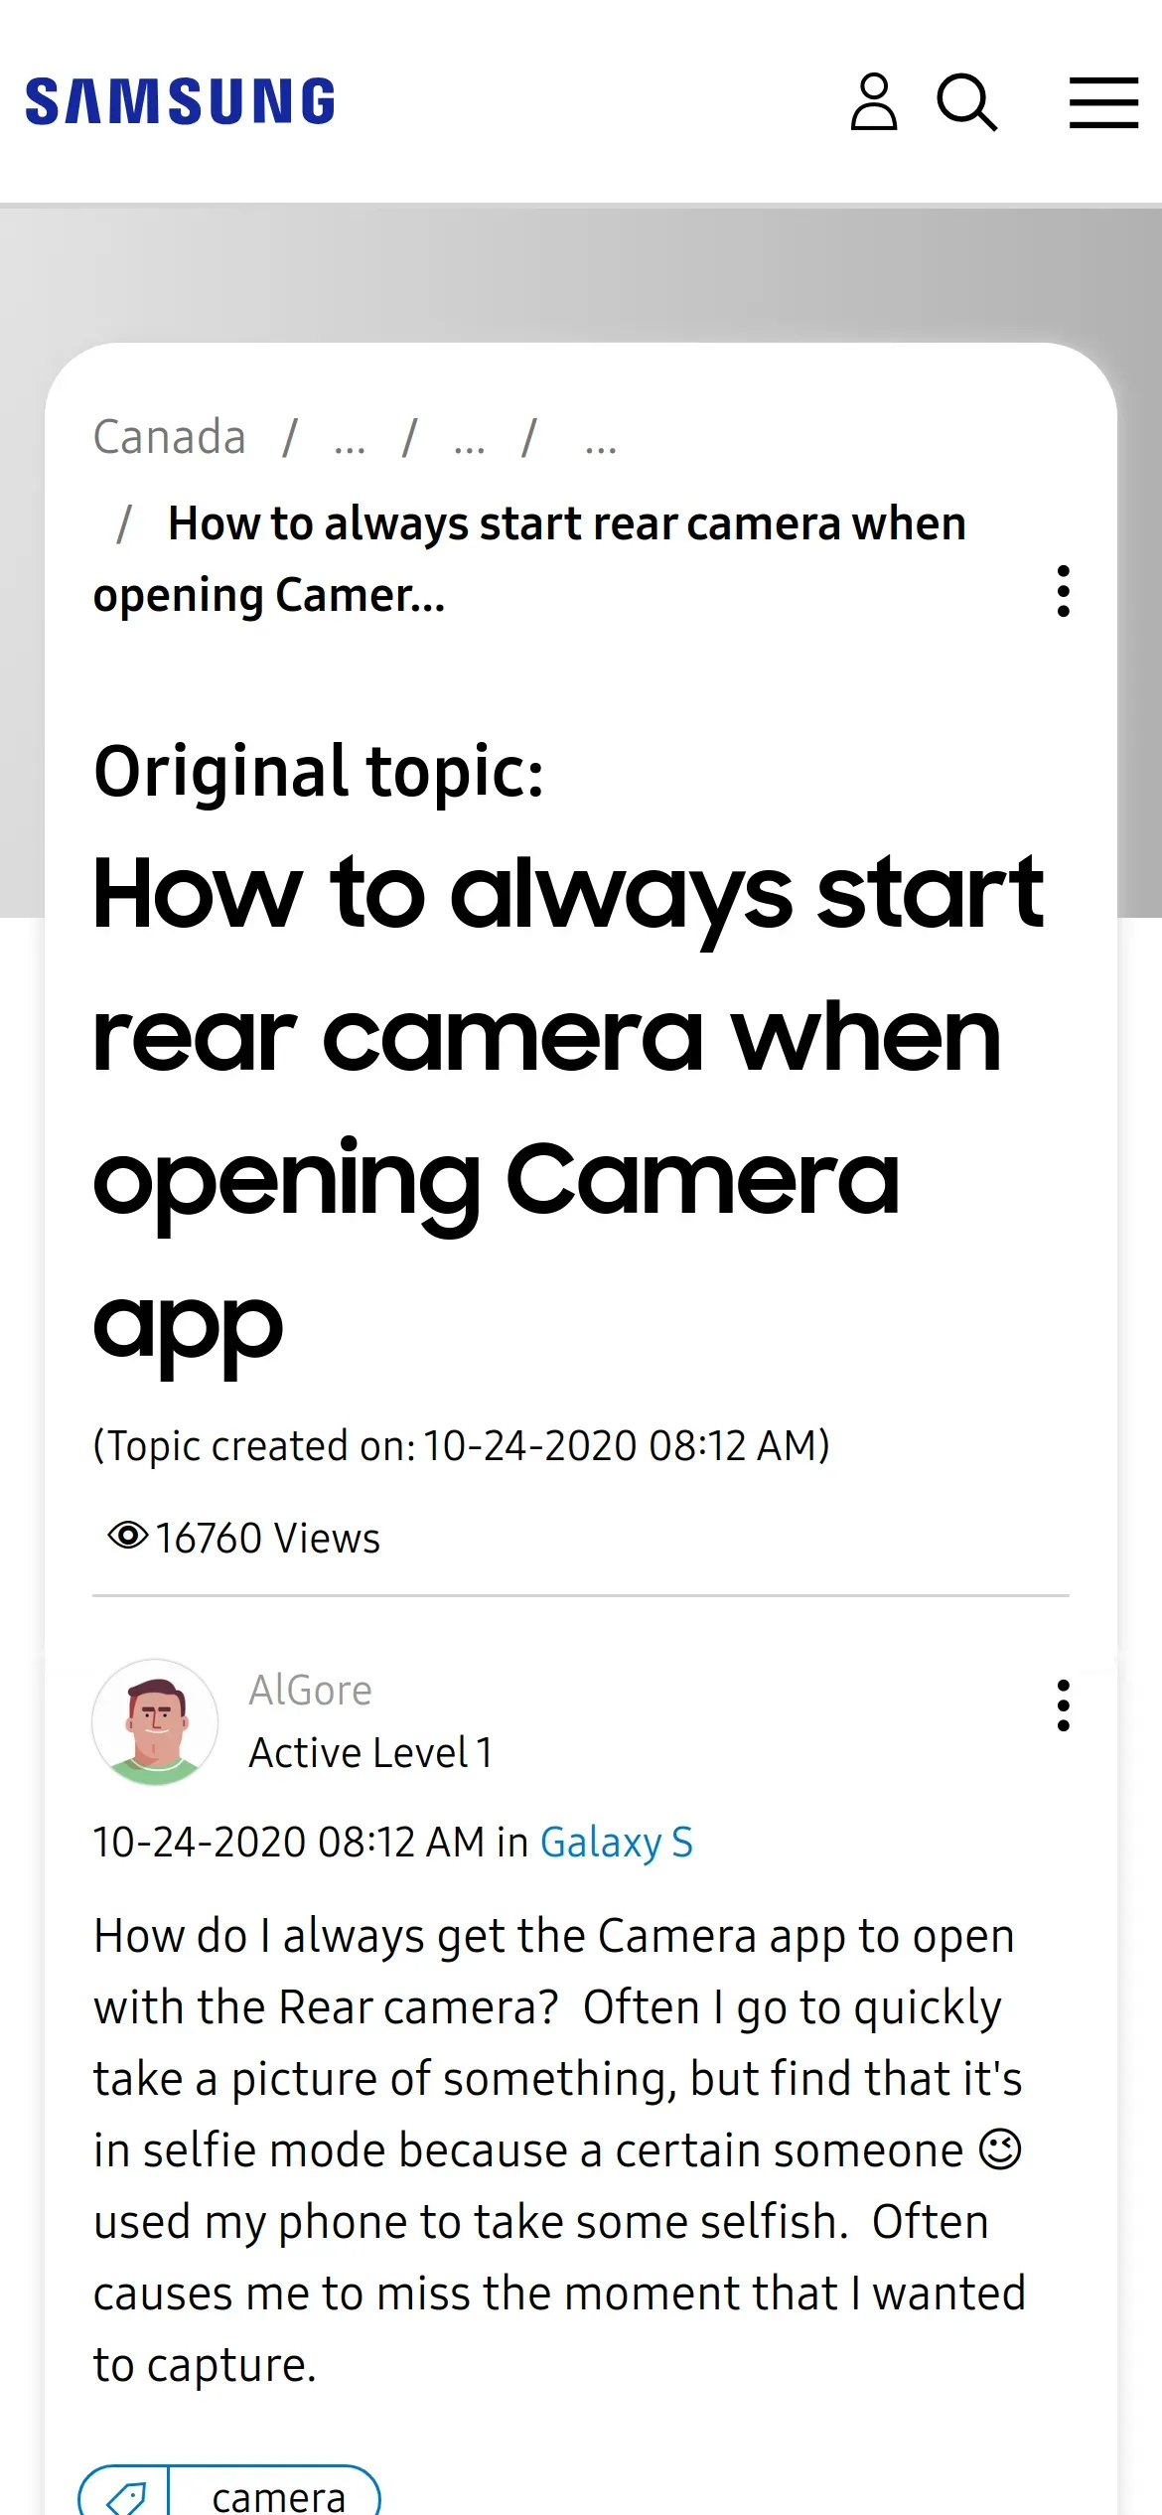Click the views eye icon
Screen dimensions: 1162x2515
[x=127, y=1536]
